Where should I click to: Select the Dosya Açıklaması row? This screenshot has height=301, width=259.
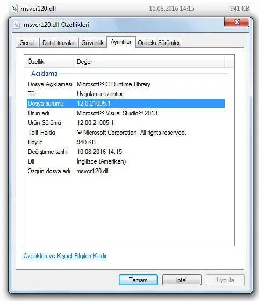(126, 84)
